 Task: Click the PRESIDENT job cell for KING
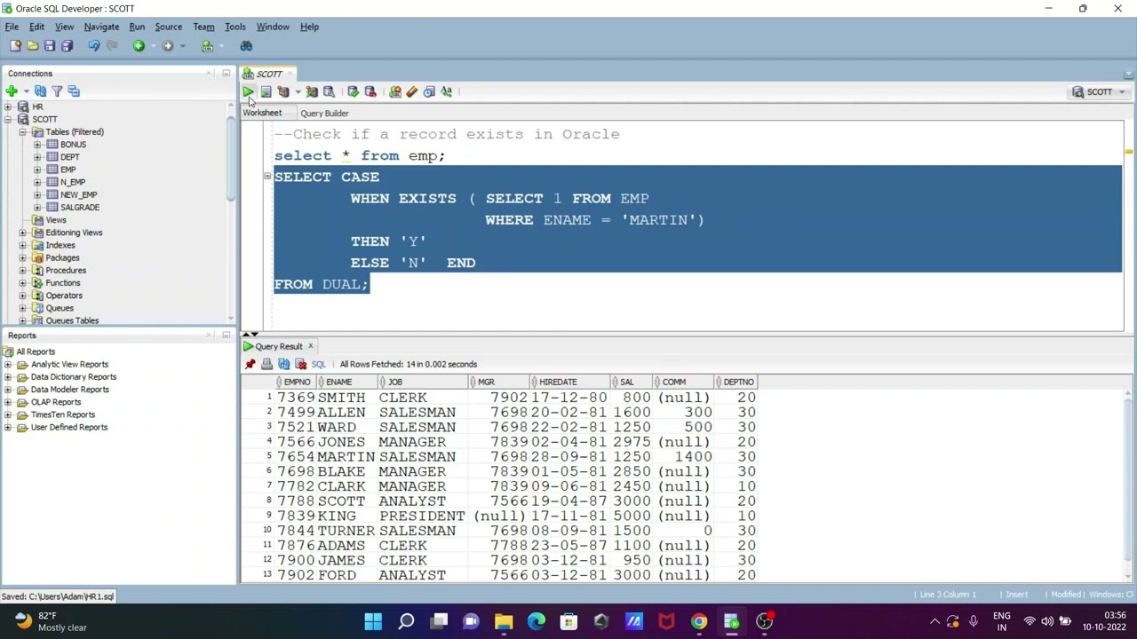click(x=422, y=516)
